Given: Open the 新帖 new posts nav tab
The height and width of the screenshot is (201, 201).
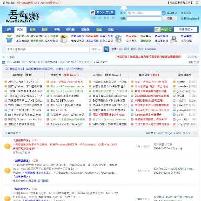Looking at the screenshot, I should [x=33, y=29].
